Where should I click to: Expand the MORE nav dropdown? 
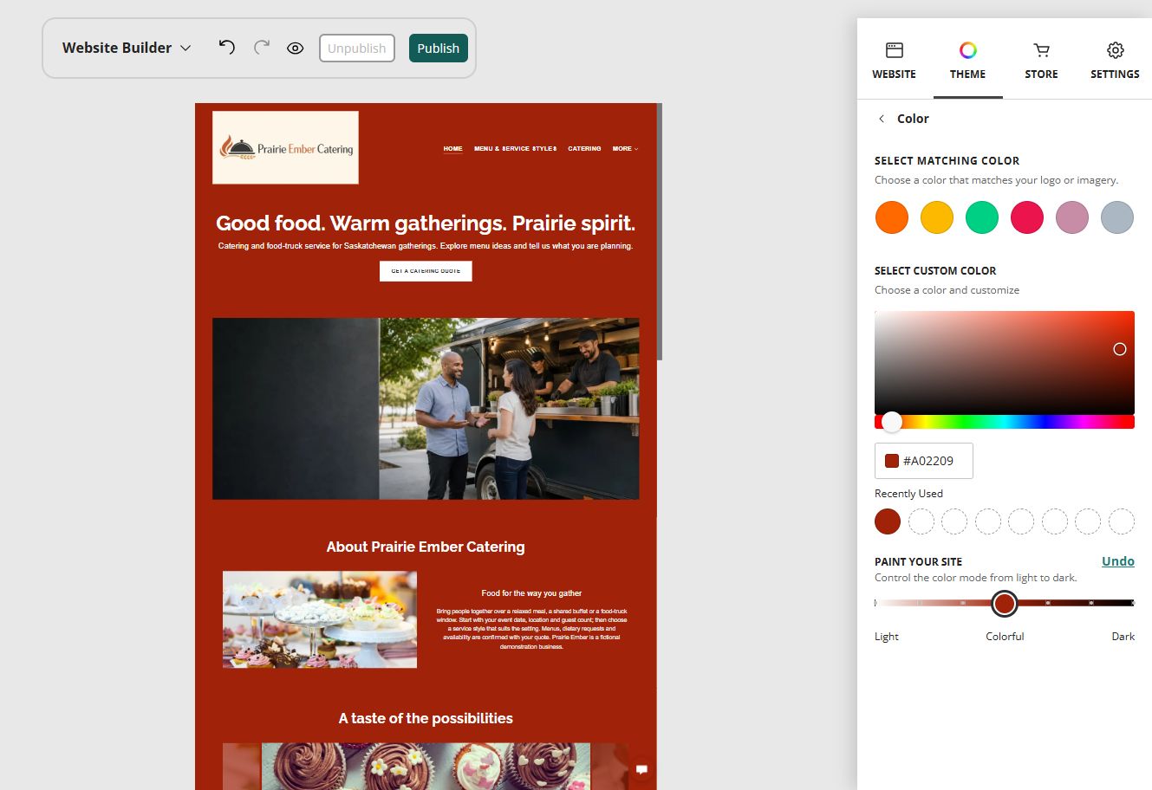click(x=625, y=149)
